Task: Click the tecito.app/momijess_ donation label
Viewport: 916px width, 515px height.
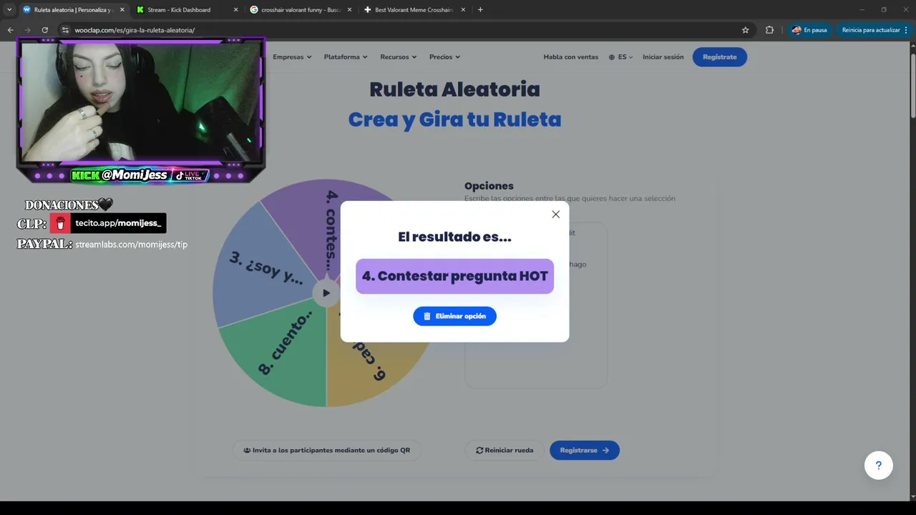Action: (x=108, y=223)
